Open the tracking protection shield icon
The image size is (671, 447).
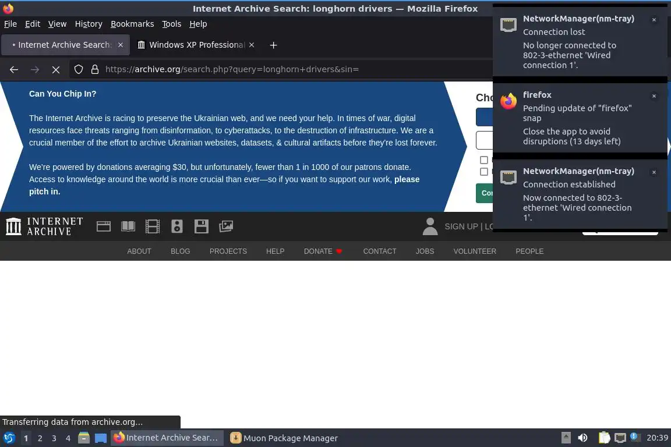(x=78, y=69)
